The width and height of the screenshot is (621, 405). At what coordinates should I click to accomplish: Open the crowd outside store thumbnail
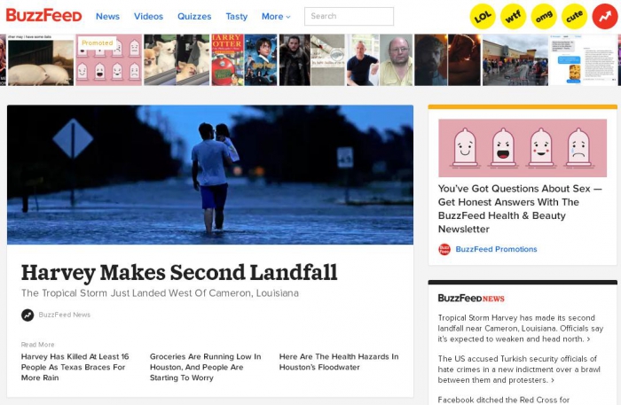(x=515, y=59)
